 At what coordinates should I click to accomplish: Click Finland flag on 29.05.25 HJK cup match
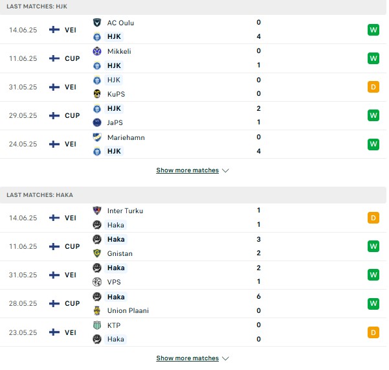click(x=54, y=115)
